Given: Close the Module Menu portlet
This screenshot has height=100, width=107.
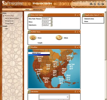Looking at the screenshot, I should tap(79, 32).
